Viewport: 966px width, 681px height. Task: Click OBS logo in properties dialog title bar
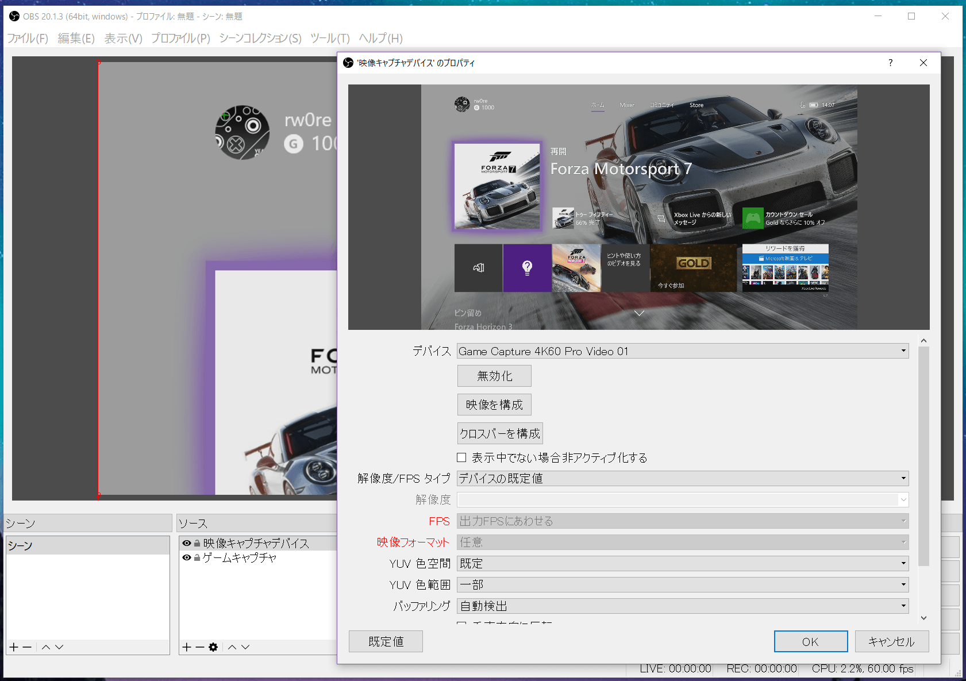point(348,63)
